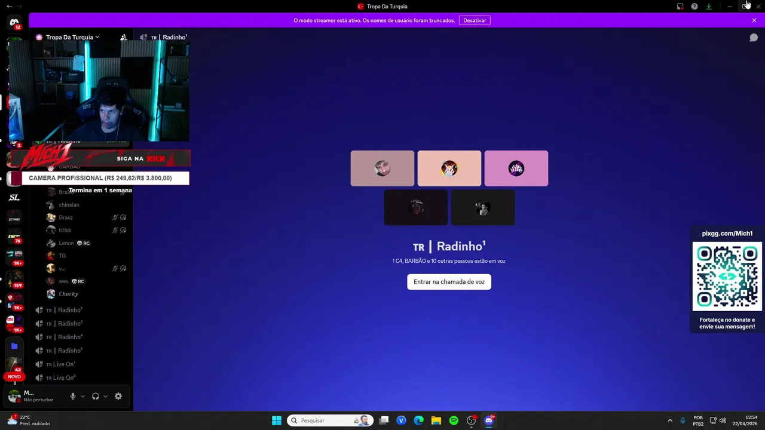
Task: Select the lower left dark participant tile
Action: (x=416, y=208)
